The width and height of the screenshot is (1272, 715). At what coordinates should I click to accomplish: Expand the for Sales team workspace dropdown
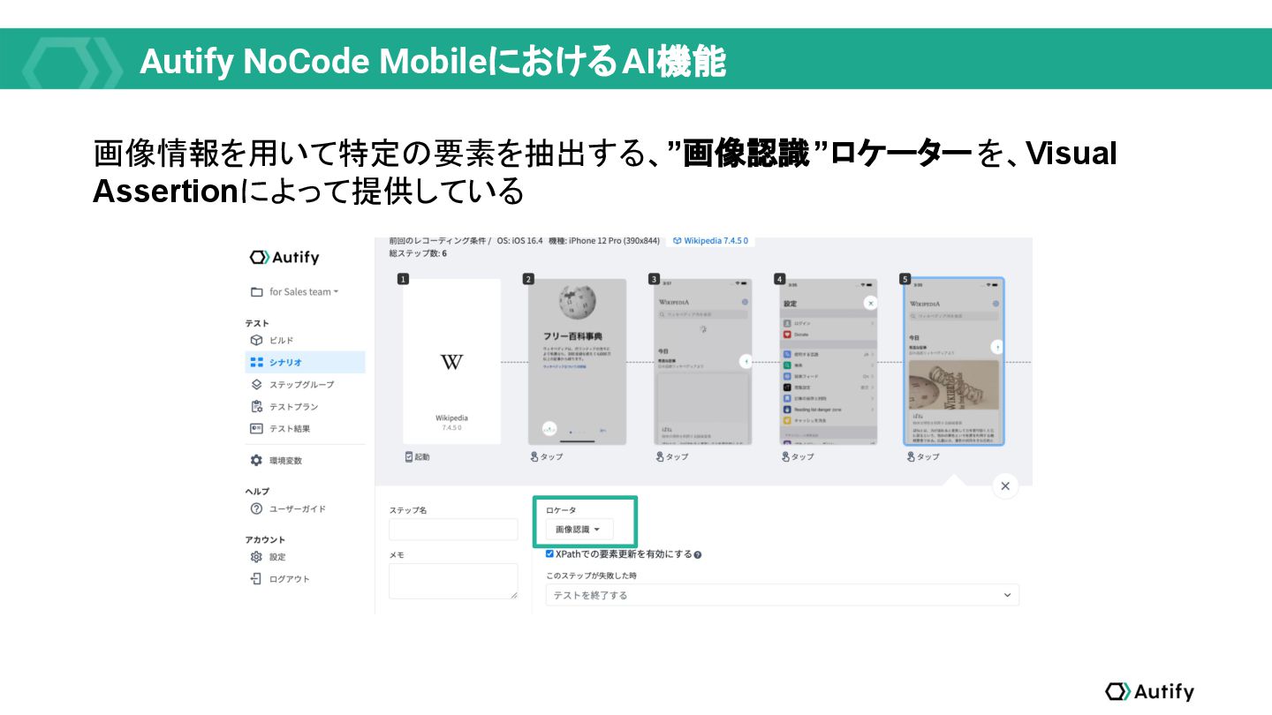[304, 292]
